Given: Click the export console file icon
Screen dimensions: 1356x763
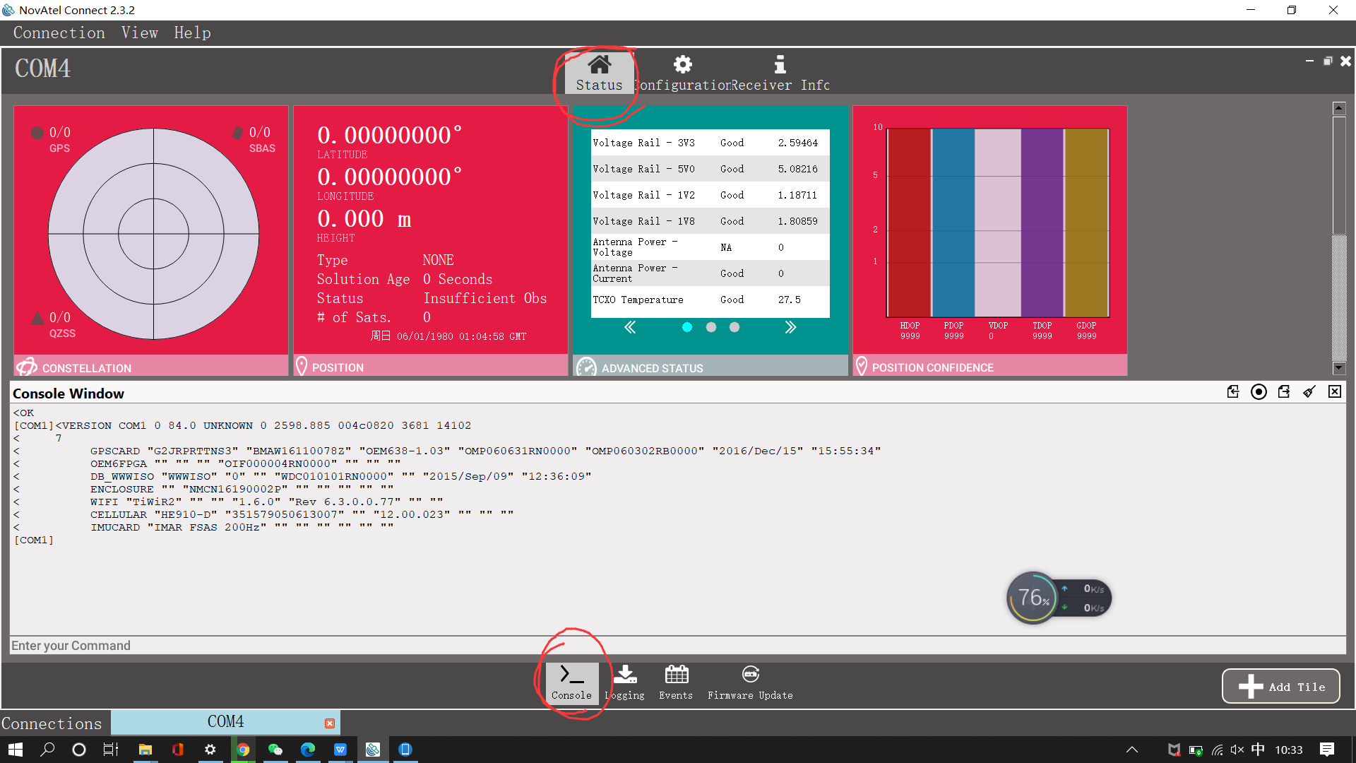Looking at the screenshot, I should [1284, 392].
